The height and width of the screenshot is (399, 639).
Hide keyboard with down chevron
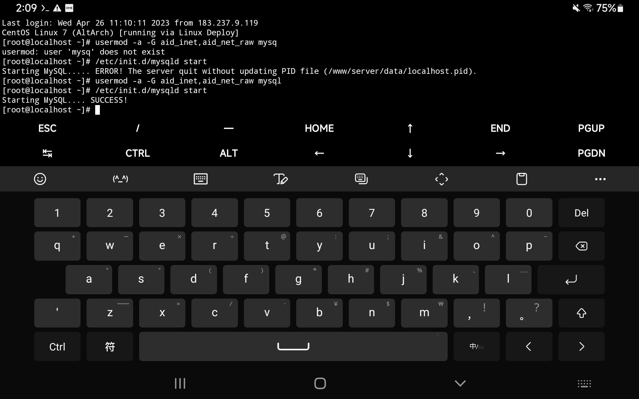pos(460,384)
